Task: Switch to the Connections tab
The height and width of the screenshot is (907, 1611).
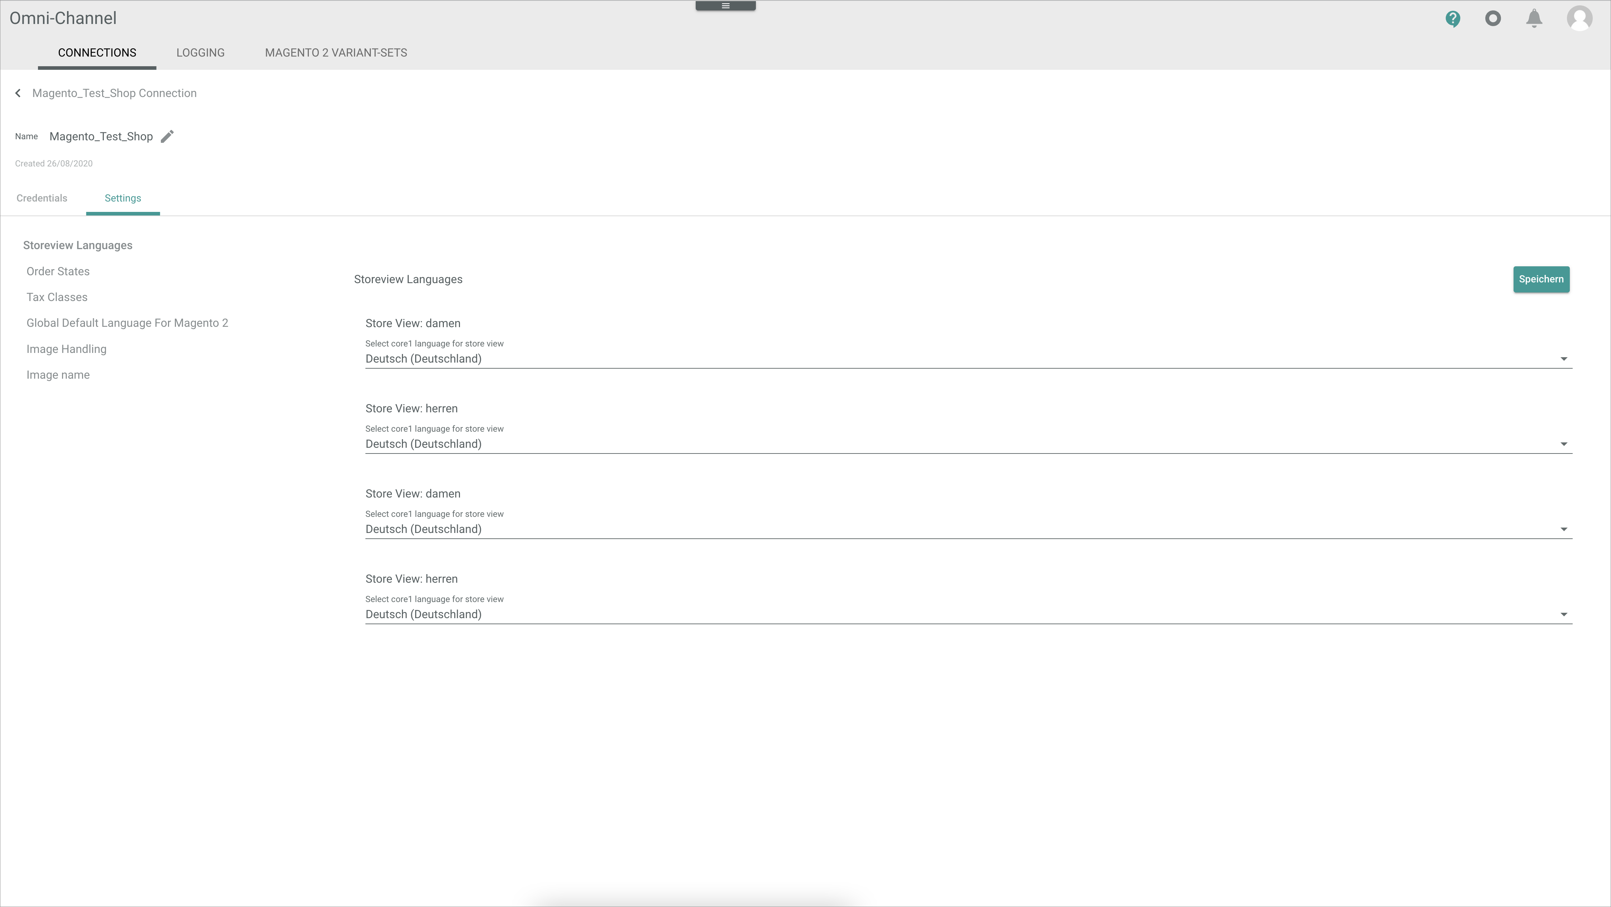Action: [x=97, y=53]
